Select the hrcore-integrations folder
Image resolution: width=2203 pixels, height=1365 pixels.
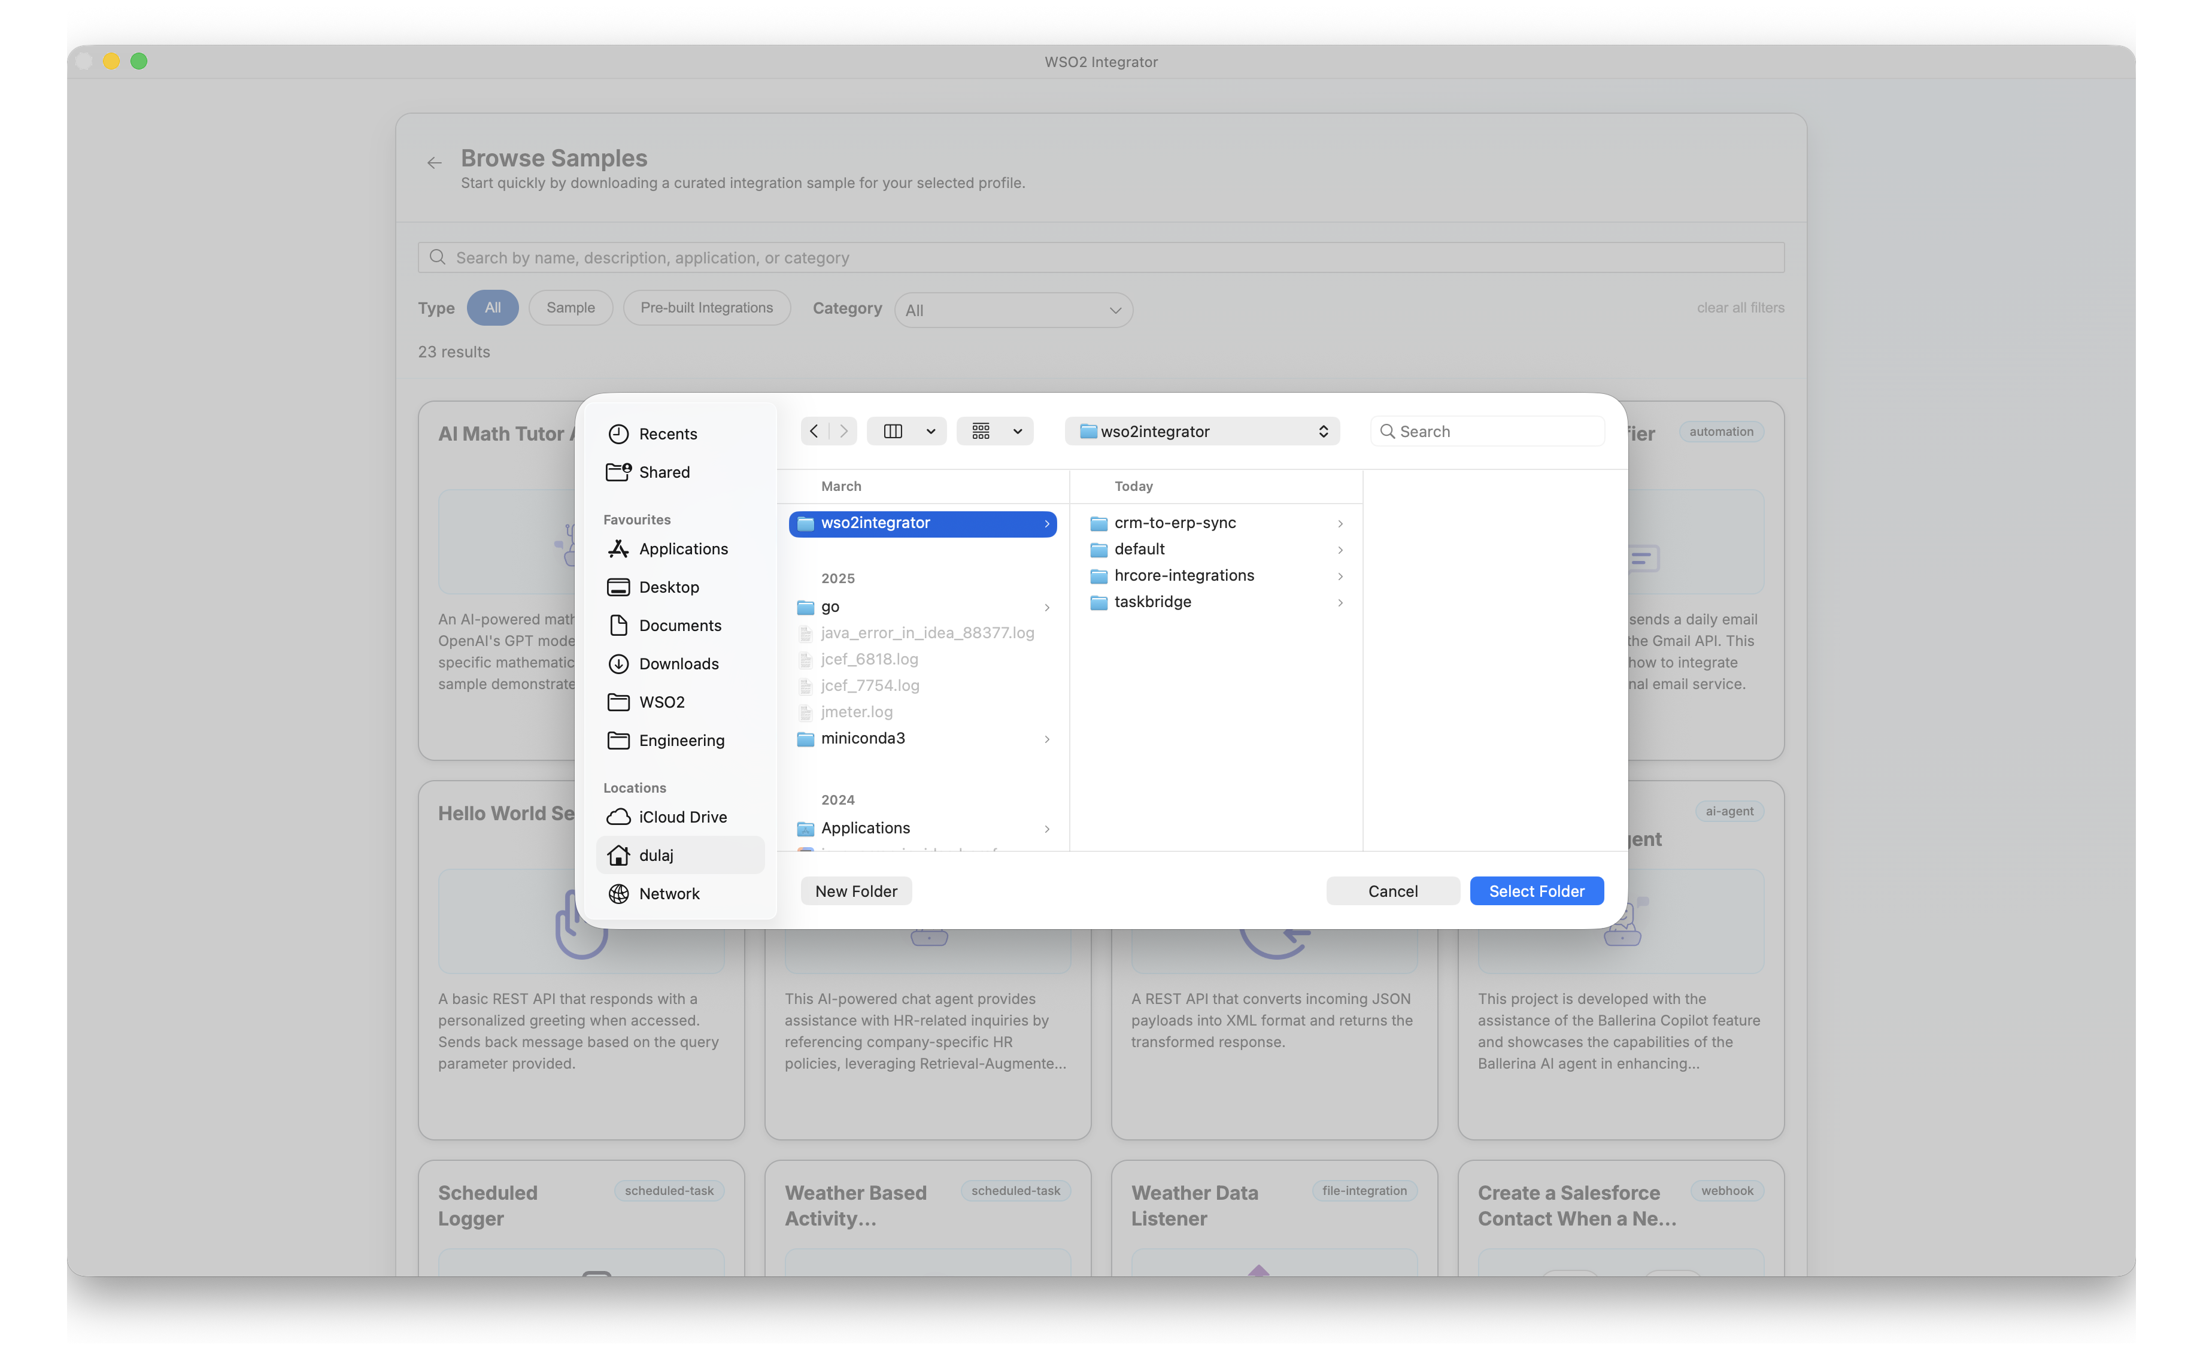1216,576
